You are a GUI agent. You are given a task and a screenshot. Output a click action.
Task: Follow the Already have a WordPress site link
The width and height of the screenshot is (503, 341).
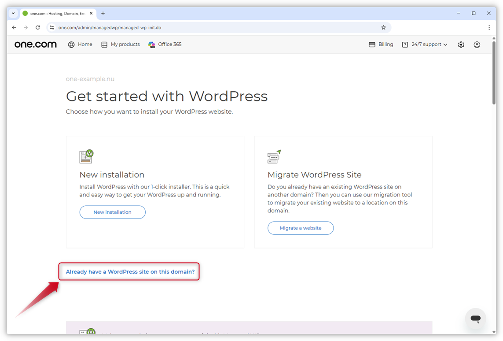(130, 272)
